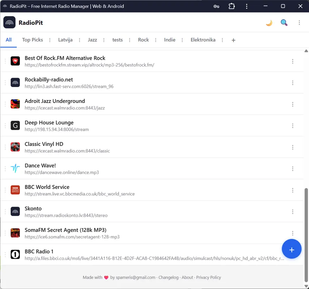This screenshot has height=289, width=309.
Task: Click SomaFM Secret Agent artwork
Action: (x=15, y=233)
